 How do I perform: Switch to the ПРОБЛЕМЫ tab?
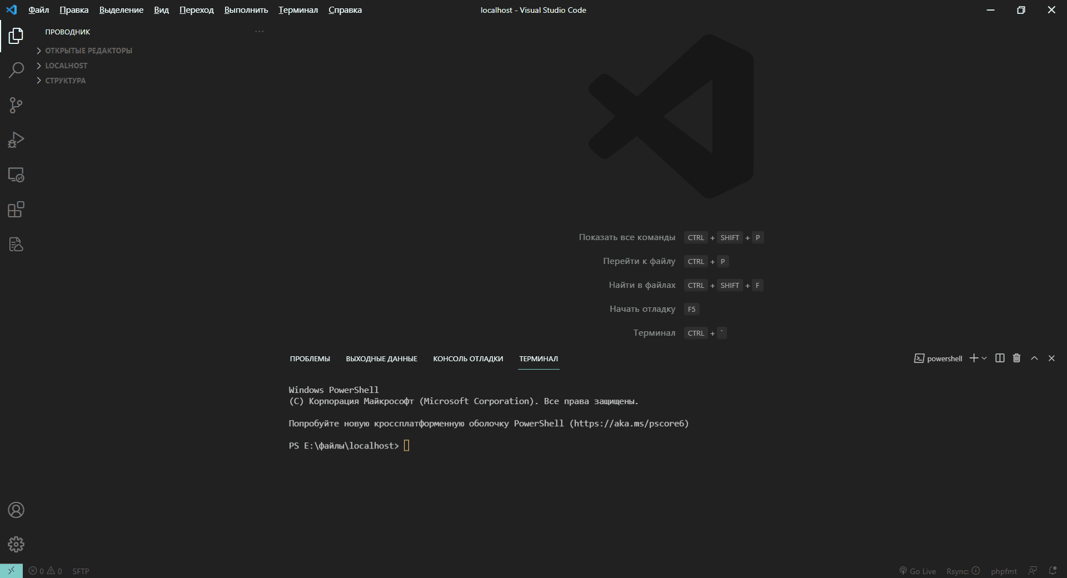click(x=310, y=359)
